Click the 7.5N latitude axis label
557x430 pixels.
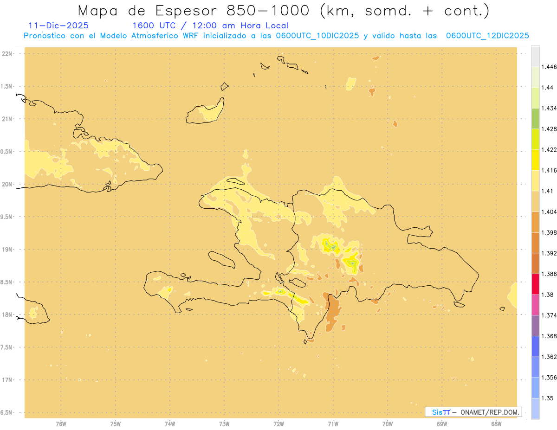tap(6, 347)
